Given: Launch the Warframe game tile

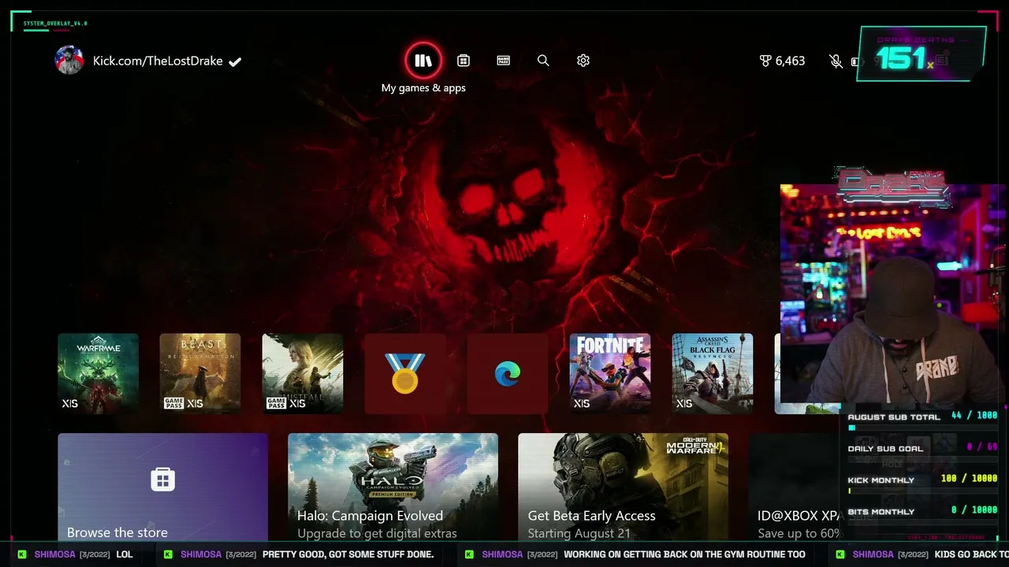Looking at the screenshot, I should [x=98, y=373].
